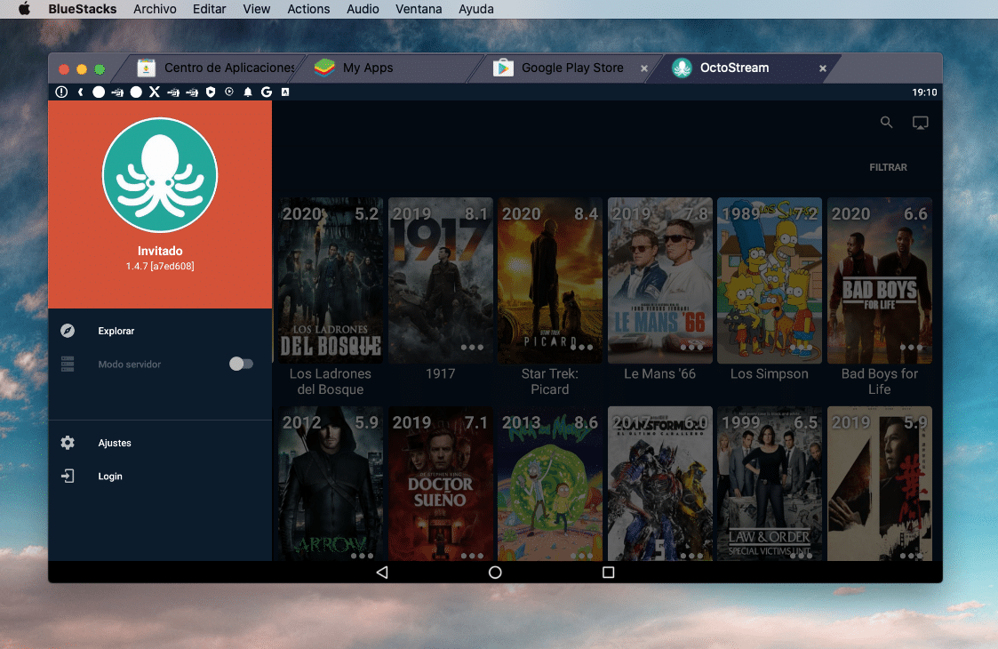This screenshot has width=998, height=649.
Task: Open the Actions menu in the menu bar
Action: 308,9
